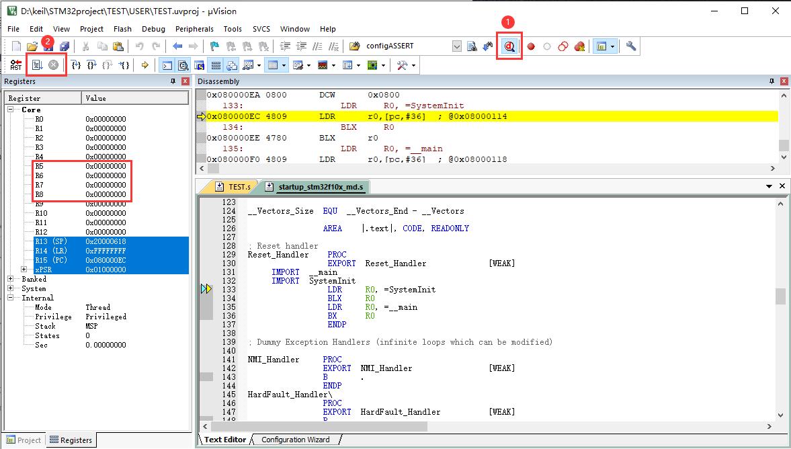Open the Serial windows dropdown arrow
791x449 pixels.
point(308,65)
